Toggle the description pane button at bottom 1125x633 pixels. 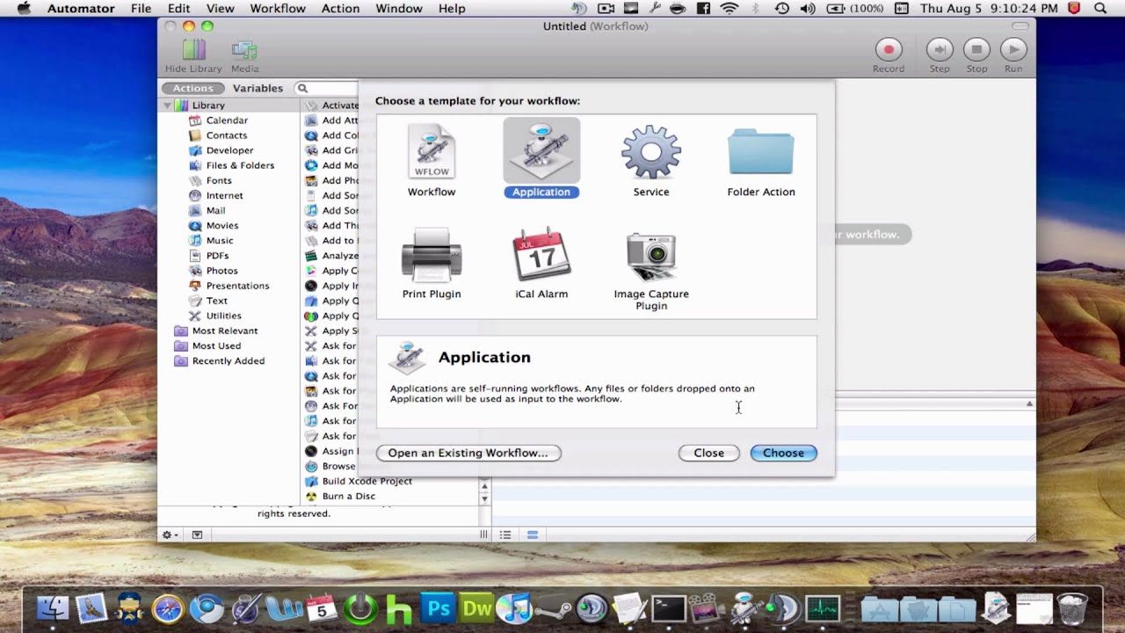pyautogui.click(x=197, y=535)
